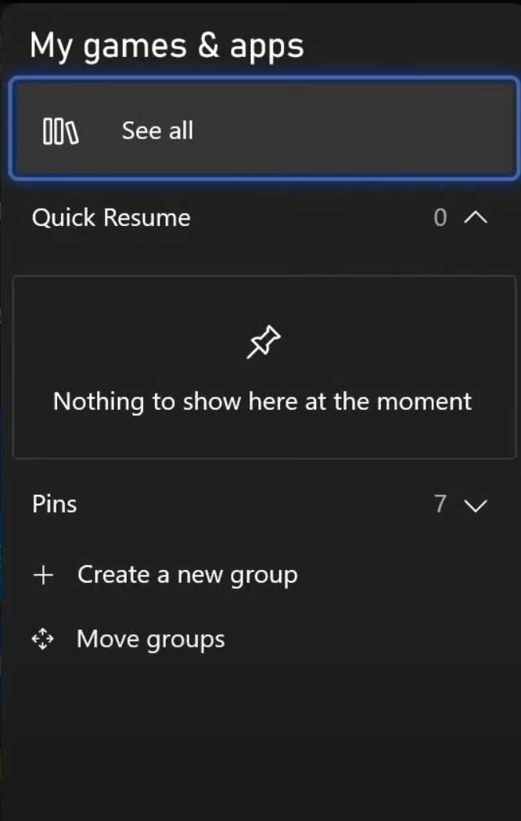Click the empty Quick Resume panel box
This screenshot has width=521, height=821.
(264, 367)
